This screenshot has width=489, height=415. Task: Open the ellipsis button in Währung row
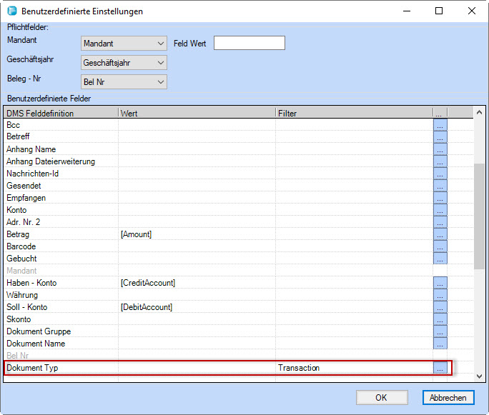[x=440, y=295]
